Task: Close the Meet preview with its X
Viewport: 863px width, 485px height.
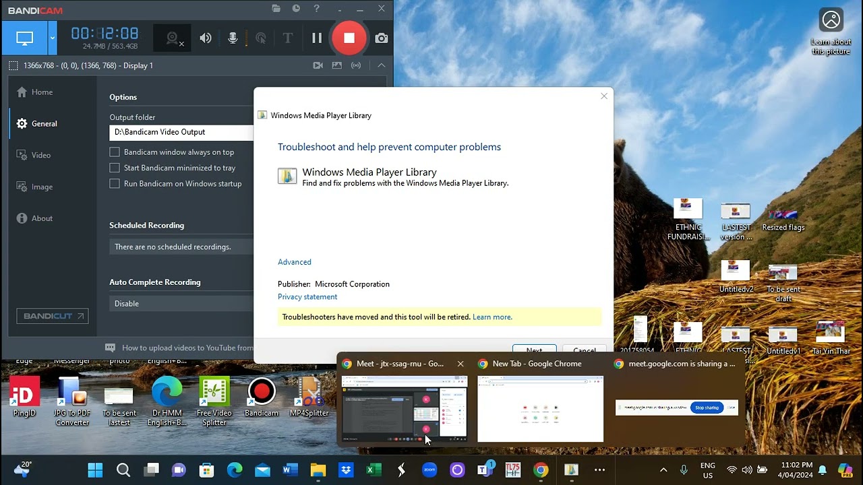Action: [x=460, y=364]
